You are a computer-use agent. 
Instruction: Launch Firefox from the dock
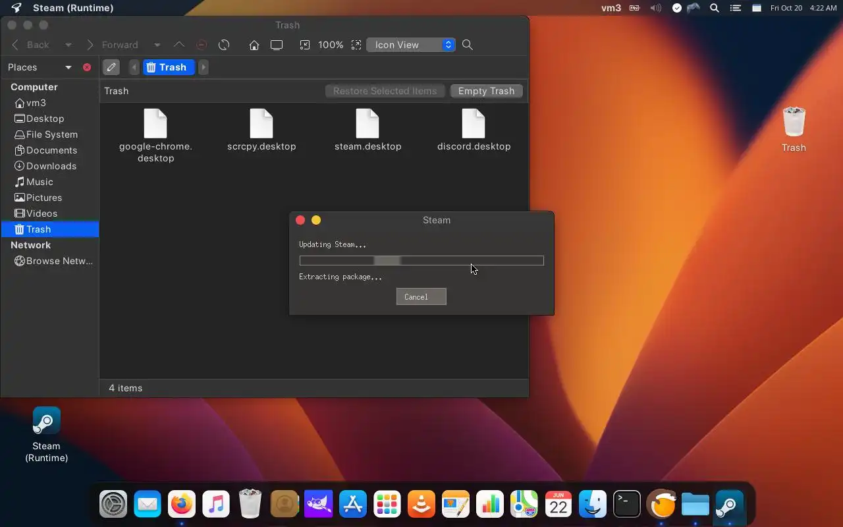[182, 505]
